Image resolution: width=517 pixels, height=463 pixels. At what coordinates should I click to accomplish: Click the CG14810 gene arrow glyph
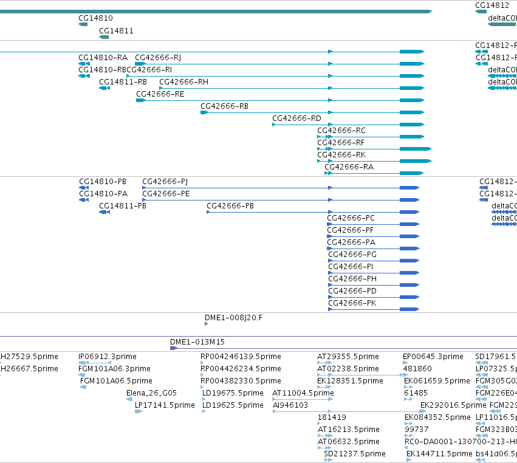[83, 24]
